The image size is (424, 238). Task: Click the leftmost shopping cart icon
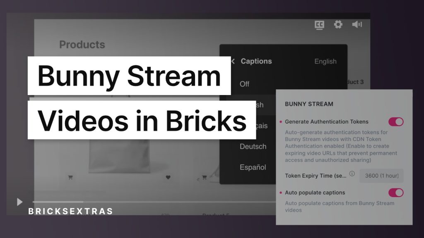[70, 177]
